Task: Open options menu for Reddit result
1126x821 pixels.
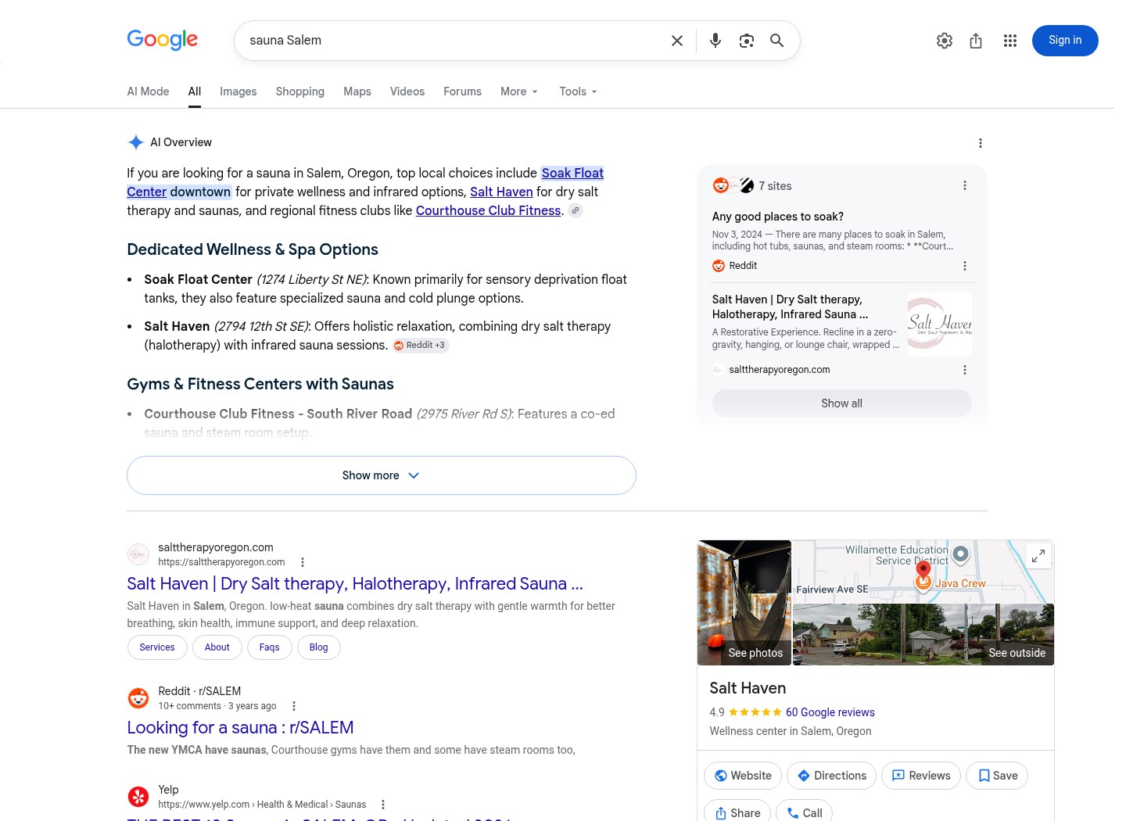Action: pos(294,706)
